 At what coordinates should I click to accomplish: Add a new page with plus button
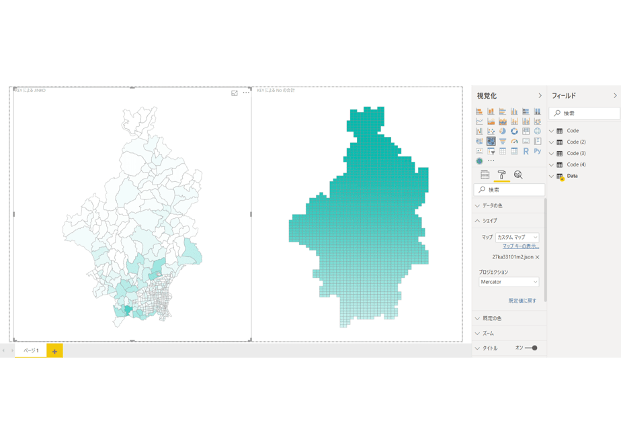(x=54, y=351)
